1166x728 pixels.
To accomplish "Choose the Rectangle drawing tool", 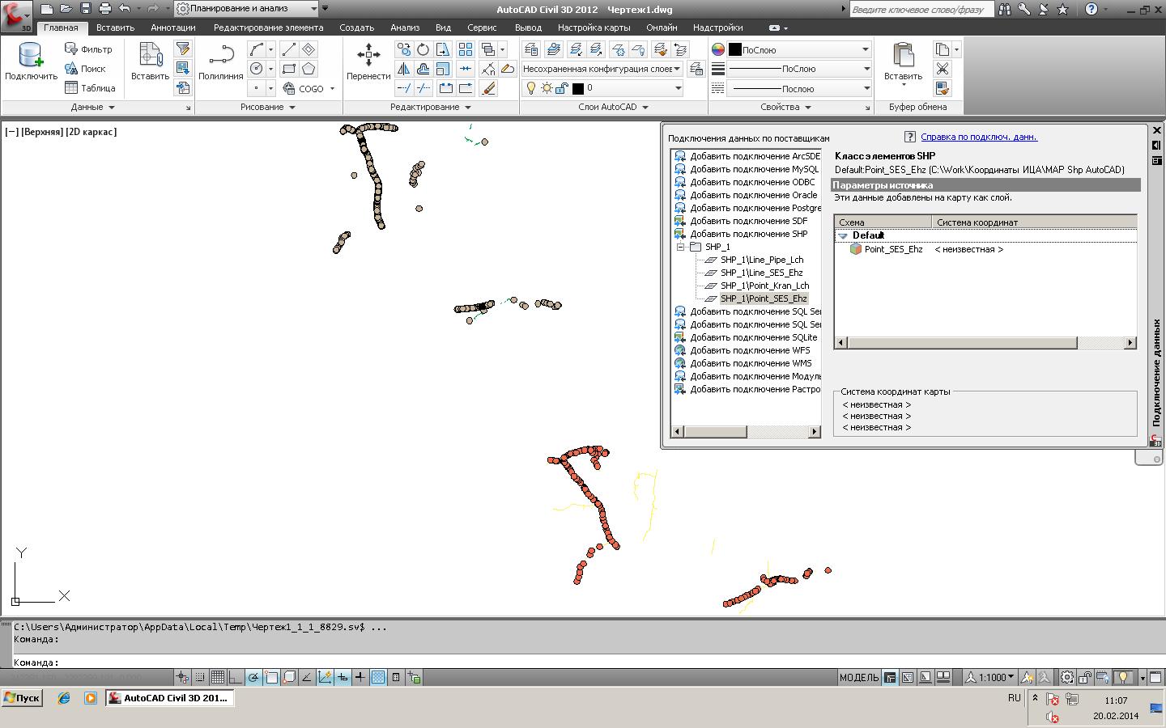I will pyautogui.click(x=289, y=69).
